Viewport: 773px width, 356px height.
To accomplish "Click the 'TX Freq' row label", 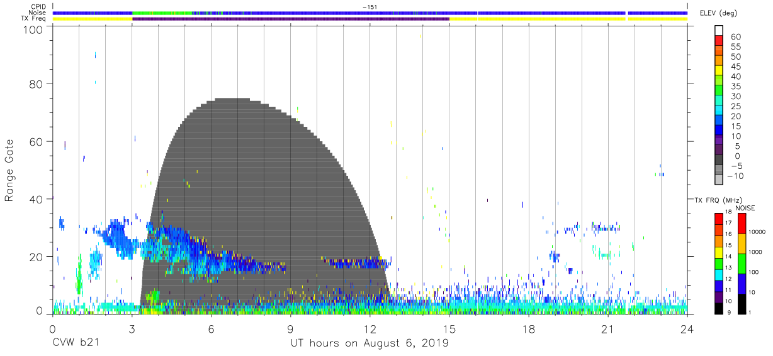I will (34, 19).
